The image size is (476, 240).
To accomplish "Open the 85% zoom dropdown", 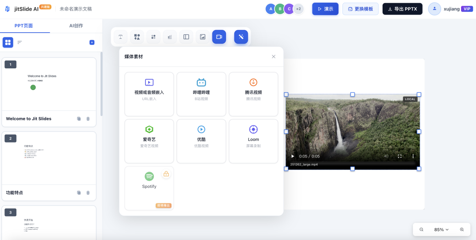I will click(441, 230).
